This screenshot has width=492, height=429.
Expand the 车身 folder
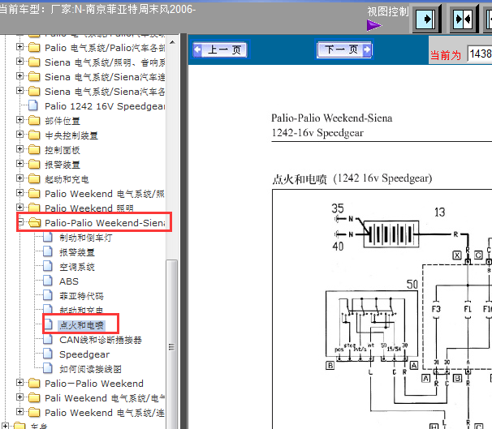pos(6,426)
